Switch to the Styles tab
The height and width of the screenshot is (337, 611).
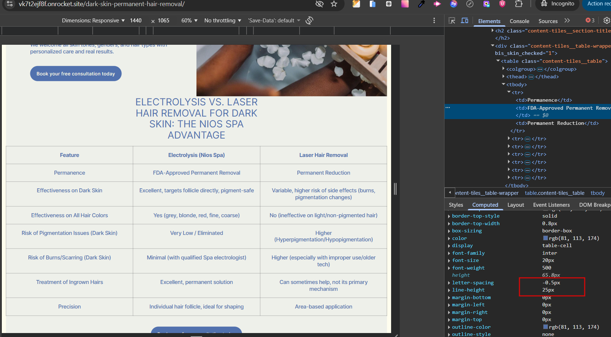pos(456,205)
